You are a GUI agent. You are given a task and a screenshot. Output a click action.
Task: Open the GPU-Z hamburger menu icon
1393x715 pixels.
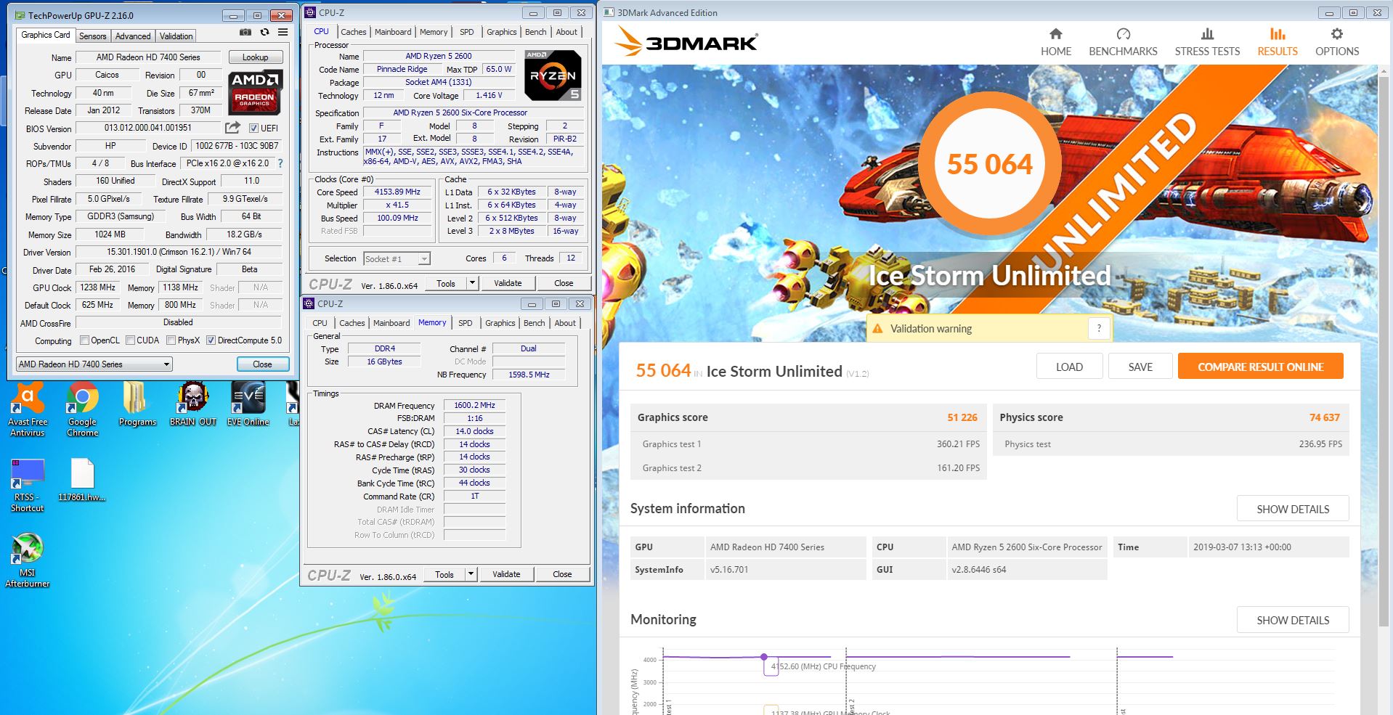click(283, 33)
